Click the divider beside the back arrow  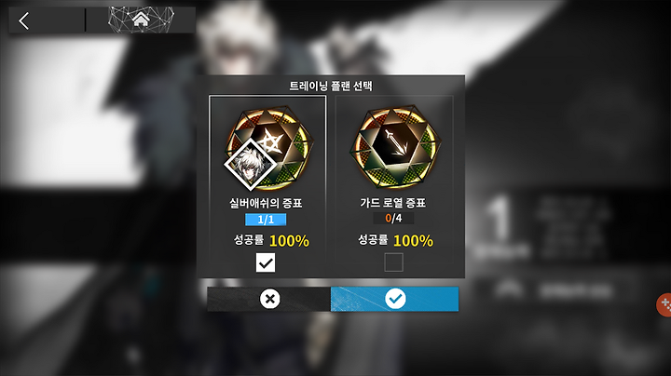click(85, 20)
